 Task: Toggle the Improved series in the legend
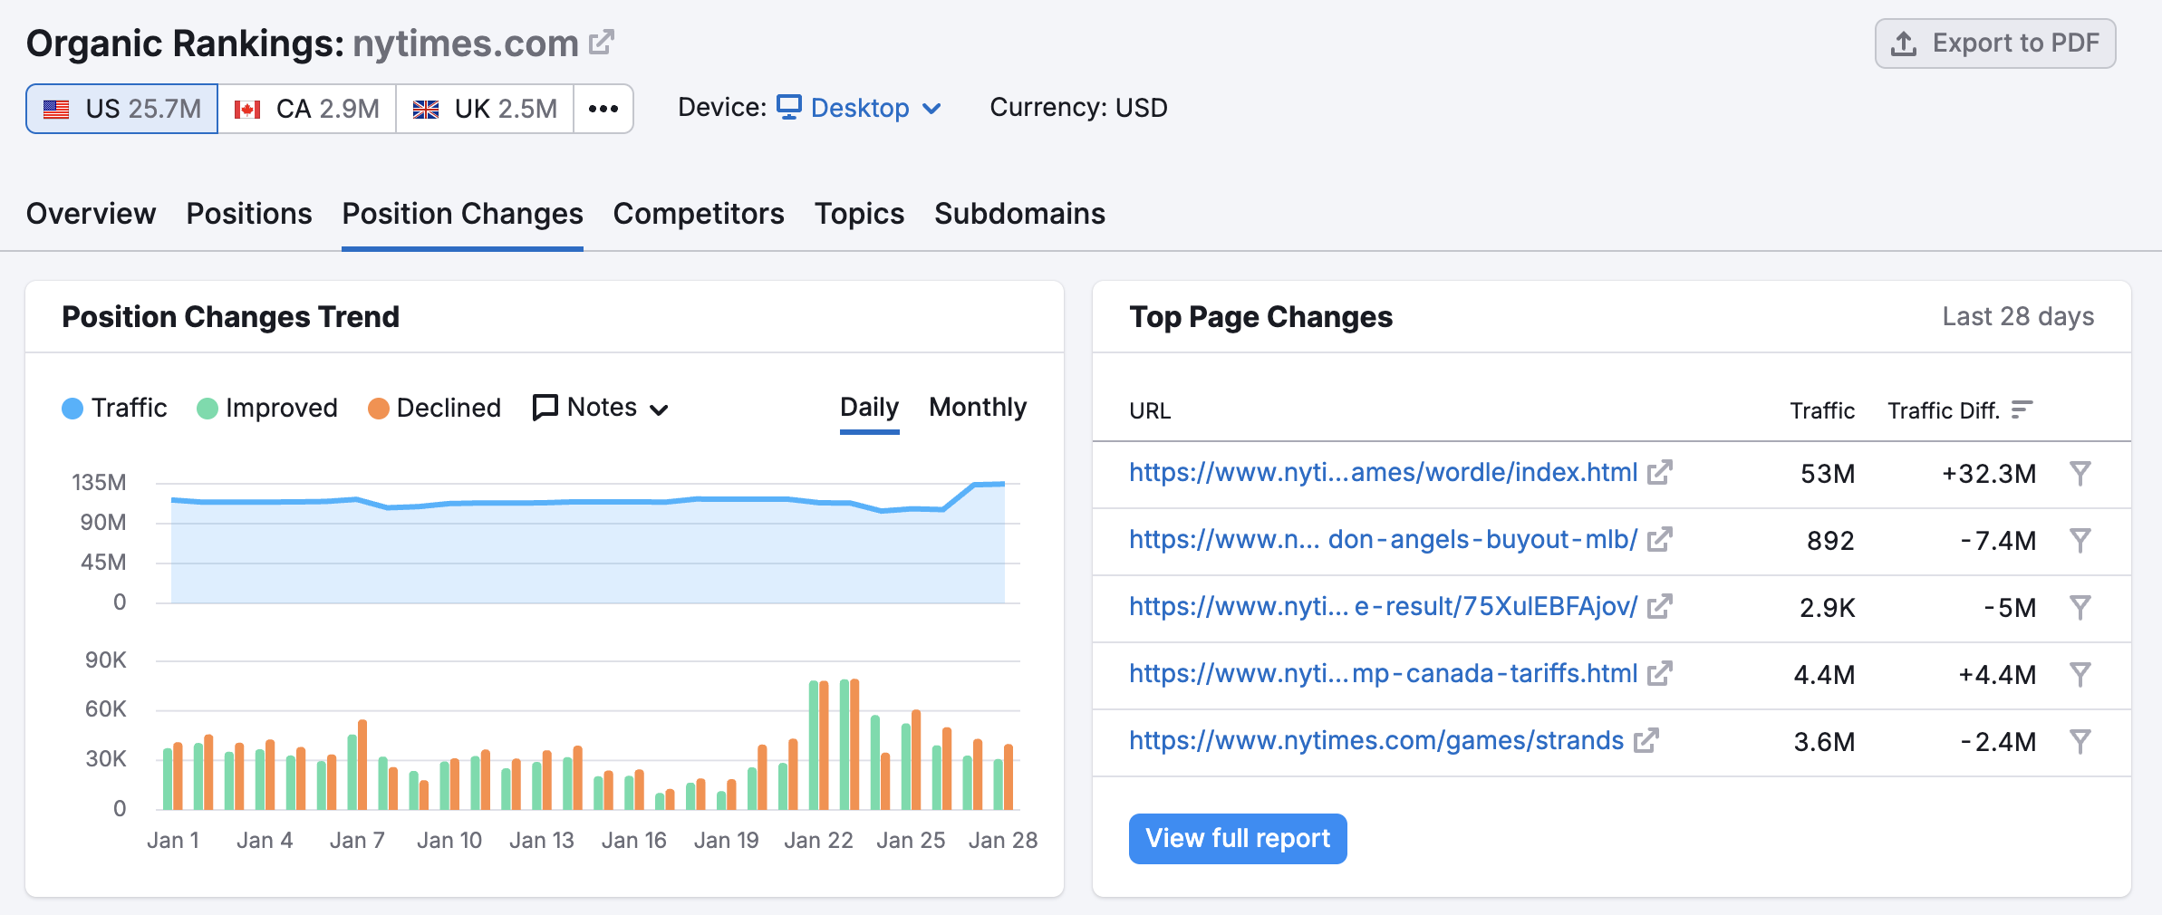click(x=267, y=408)
